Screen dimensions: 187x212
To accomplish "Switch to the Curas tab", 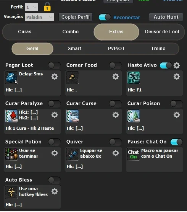I will point(25,32).
